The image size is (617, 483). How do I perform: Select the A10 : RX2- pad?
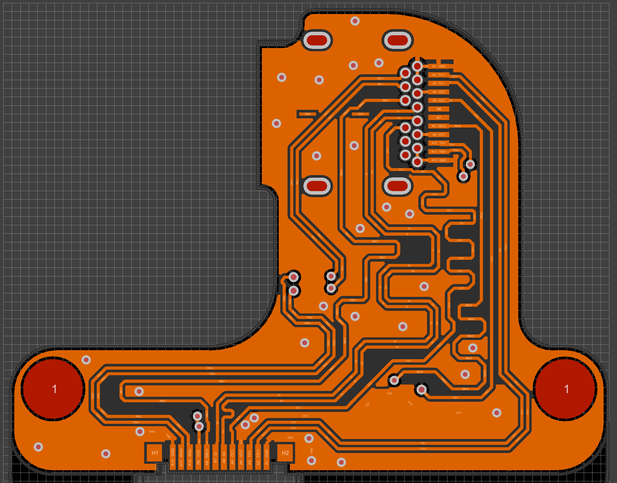point(190,457)
